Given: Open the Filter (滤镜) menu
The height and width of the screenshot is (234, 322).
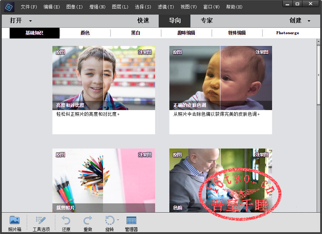Looking at the screenshot, I should click(166, 7).
